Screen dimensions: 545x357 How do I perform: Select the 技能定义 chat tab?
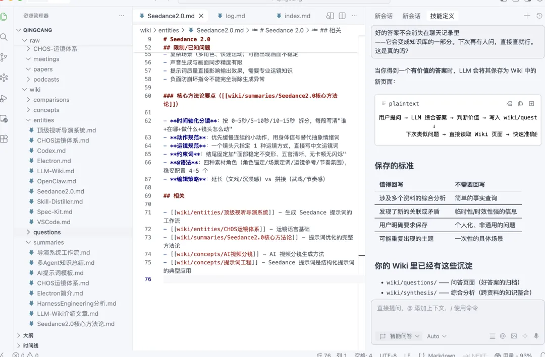coord(442,16)
